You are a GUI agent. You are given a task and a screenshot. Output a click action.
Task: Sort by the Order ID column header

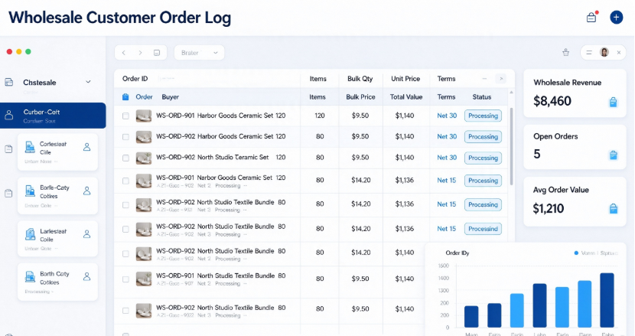pyautogui.click(x=135, y=79)
